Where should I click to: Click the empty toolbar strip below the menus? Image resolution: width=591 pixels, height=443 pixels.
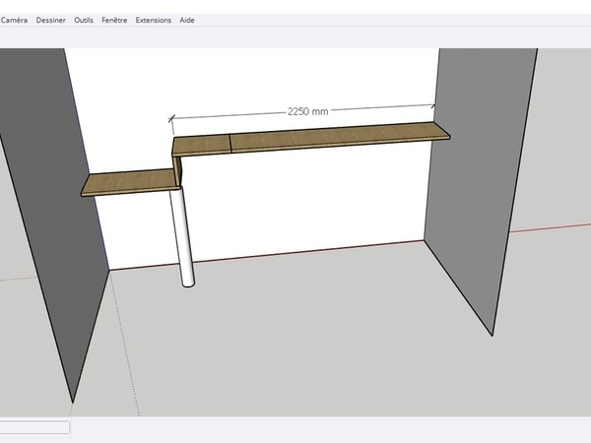[x=295, y=35]
